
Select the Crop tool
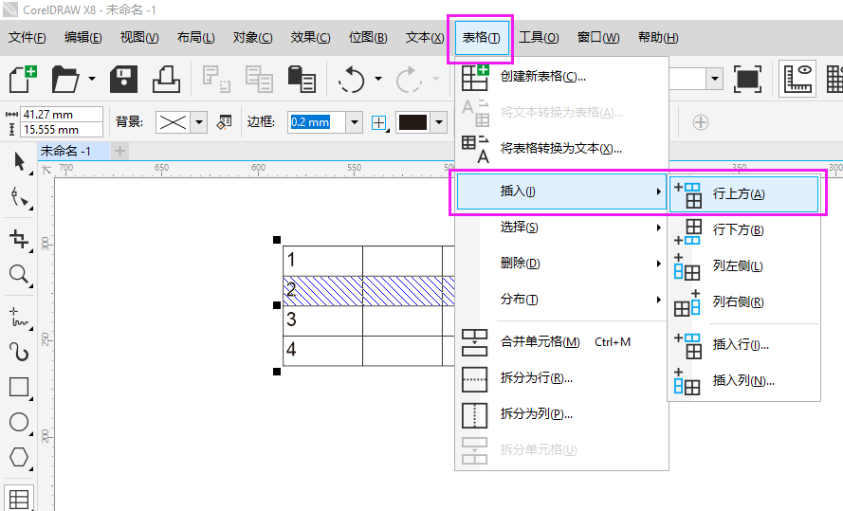coord(20,239)
